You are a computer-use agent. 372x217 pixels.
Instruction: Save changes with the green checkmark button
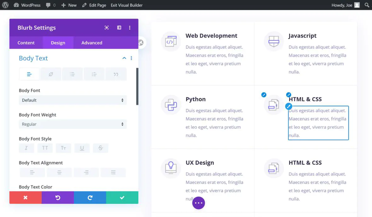(x=122, y=198)
